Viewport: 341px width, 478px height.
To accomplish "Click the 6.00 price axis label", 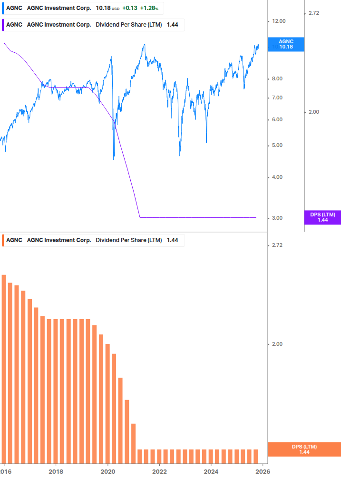I will (277, 119).
